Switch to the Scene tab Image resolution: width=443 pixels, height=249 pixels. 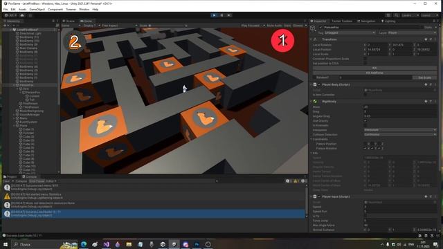click(69, 21)
